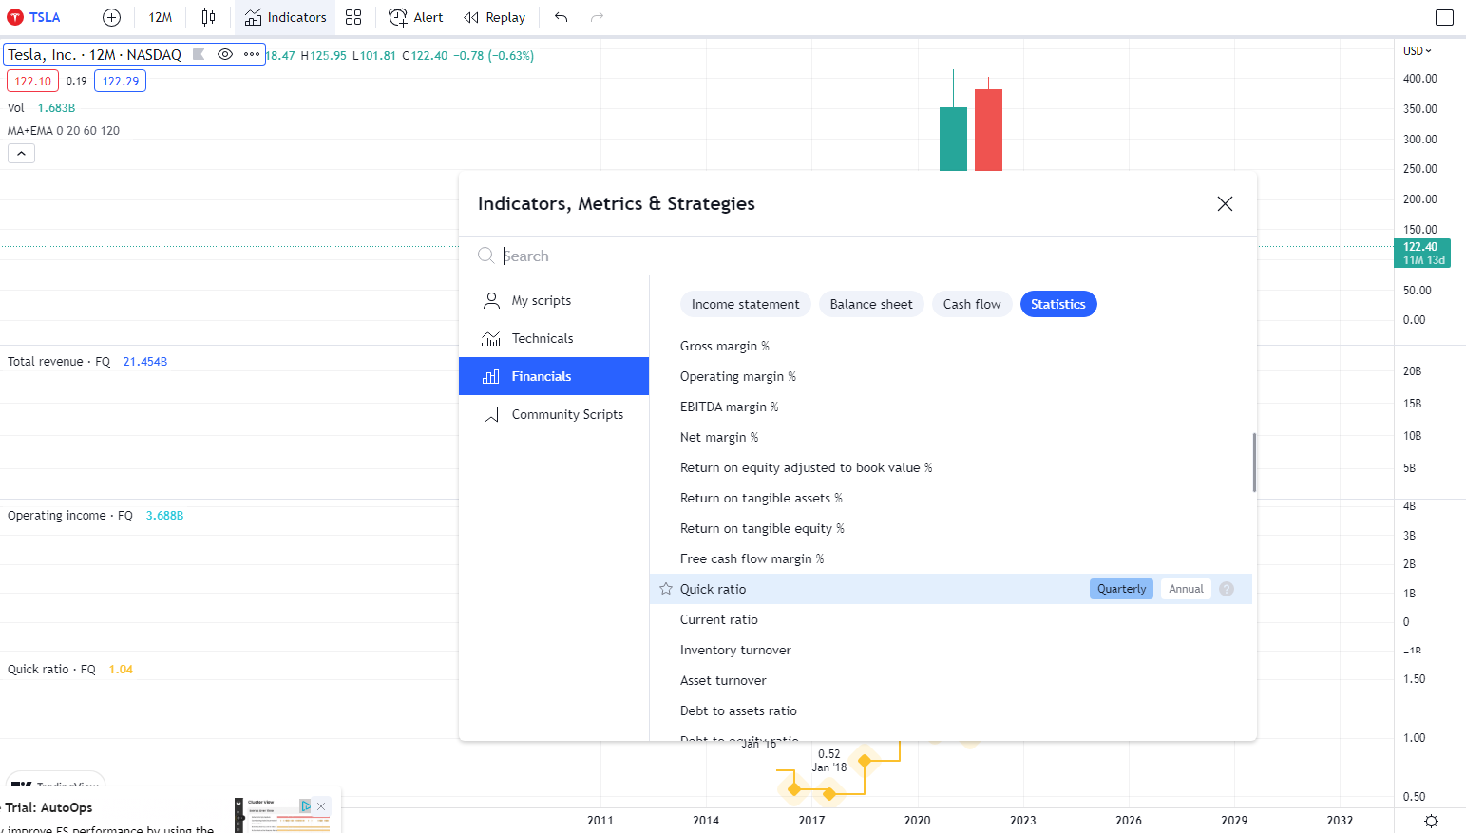Viewport: 1466px width, 833px height.
Task: Add Return on tangible equity %
Action: tap(950, 528)
